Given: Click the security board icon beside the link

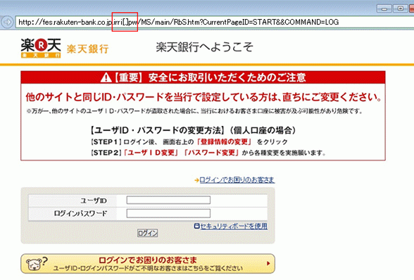Looking at the screenshot, I should pos(196,226).
